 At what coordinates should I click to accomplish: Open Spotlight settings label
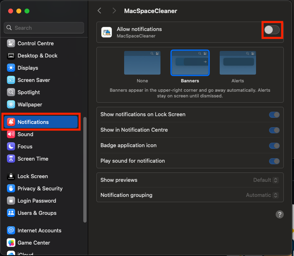[29, 92]
